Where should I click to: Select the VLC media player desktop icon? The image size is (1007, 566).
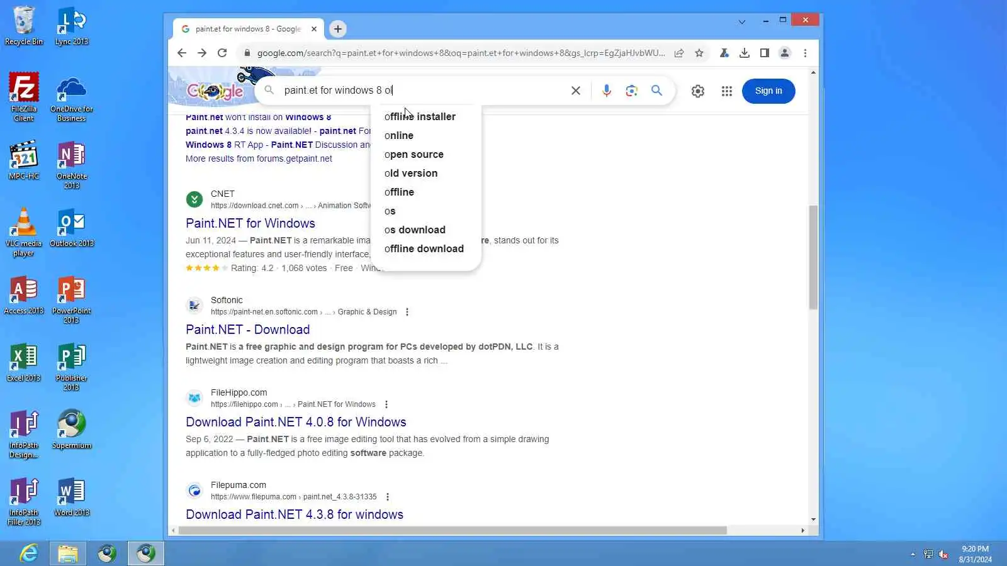pos(24,232)
